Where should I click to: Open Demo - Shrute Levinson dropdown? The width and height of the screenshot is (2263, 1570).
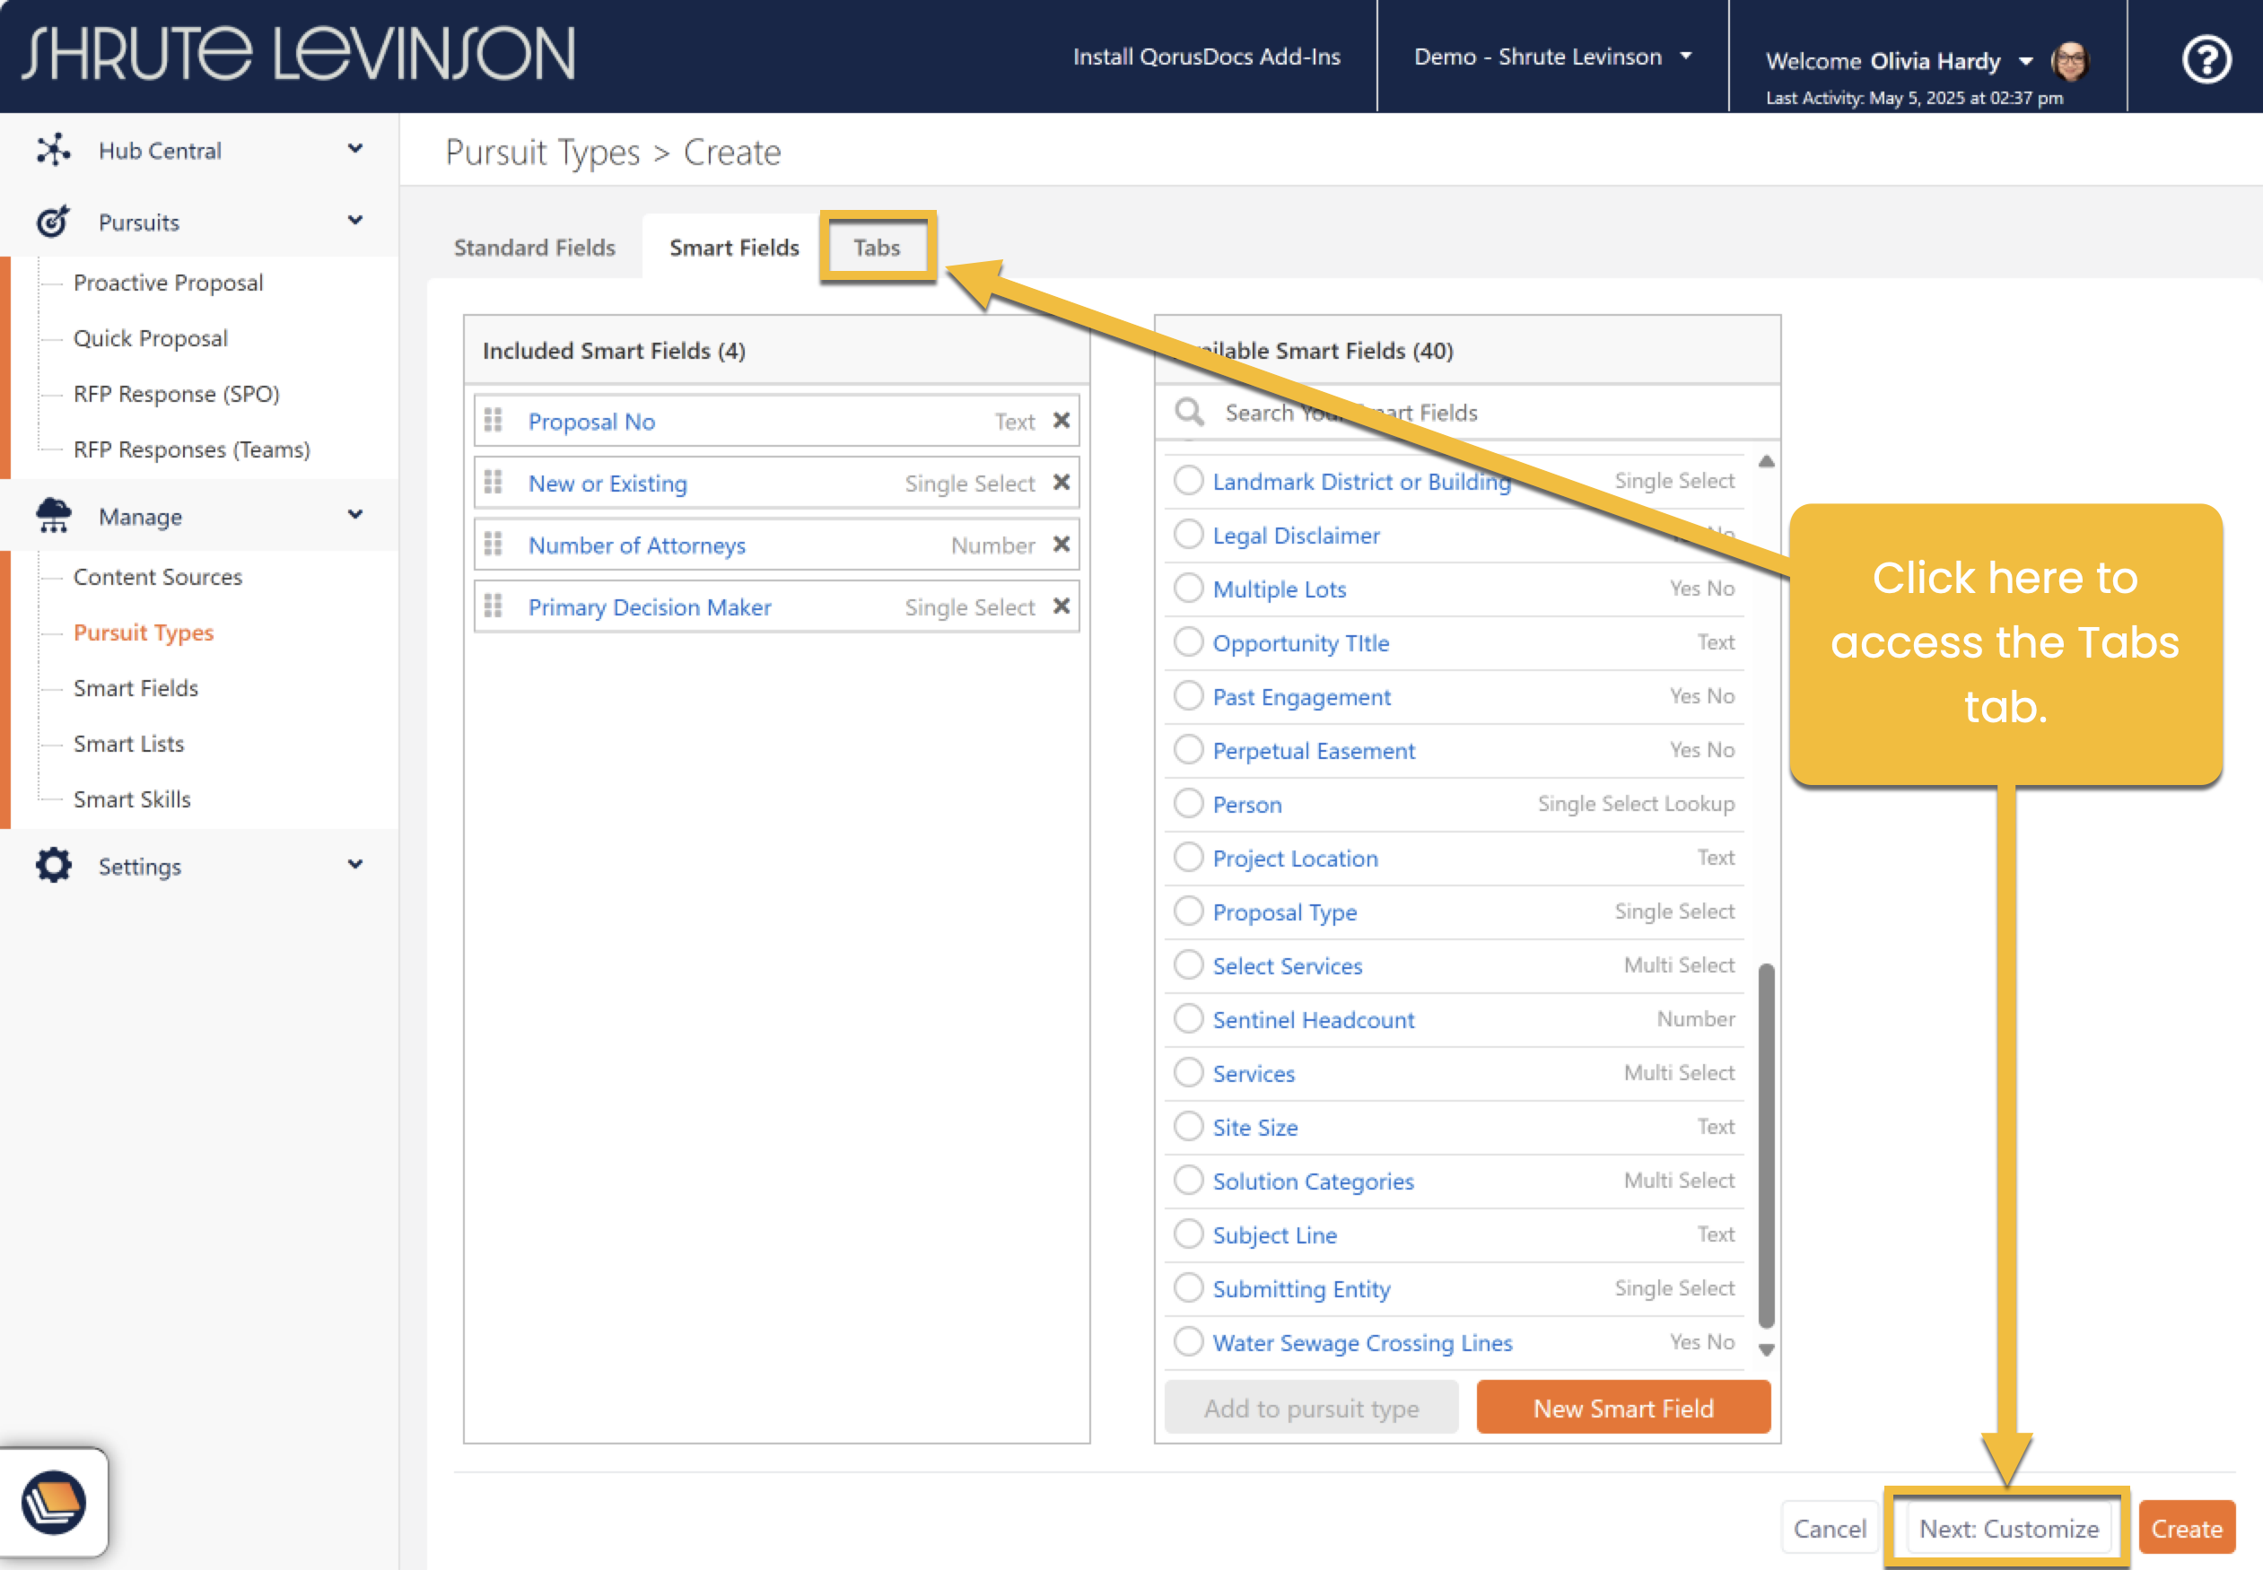tap(1551, 57)
